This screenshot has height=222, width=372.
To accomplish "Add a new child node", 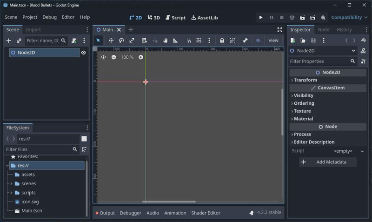I will click(8, 40).
